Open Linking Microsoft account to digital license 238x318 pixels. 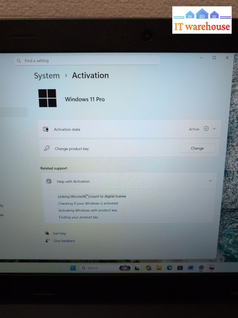click(92, 196)
